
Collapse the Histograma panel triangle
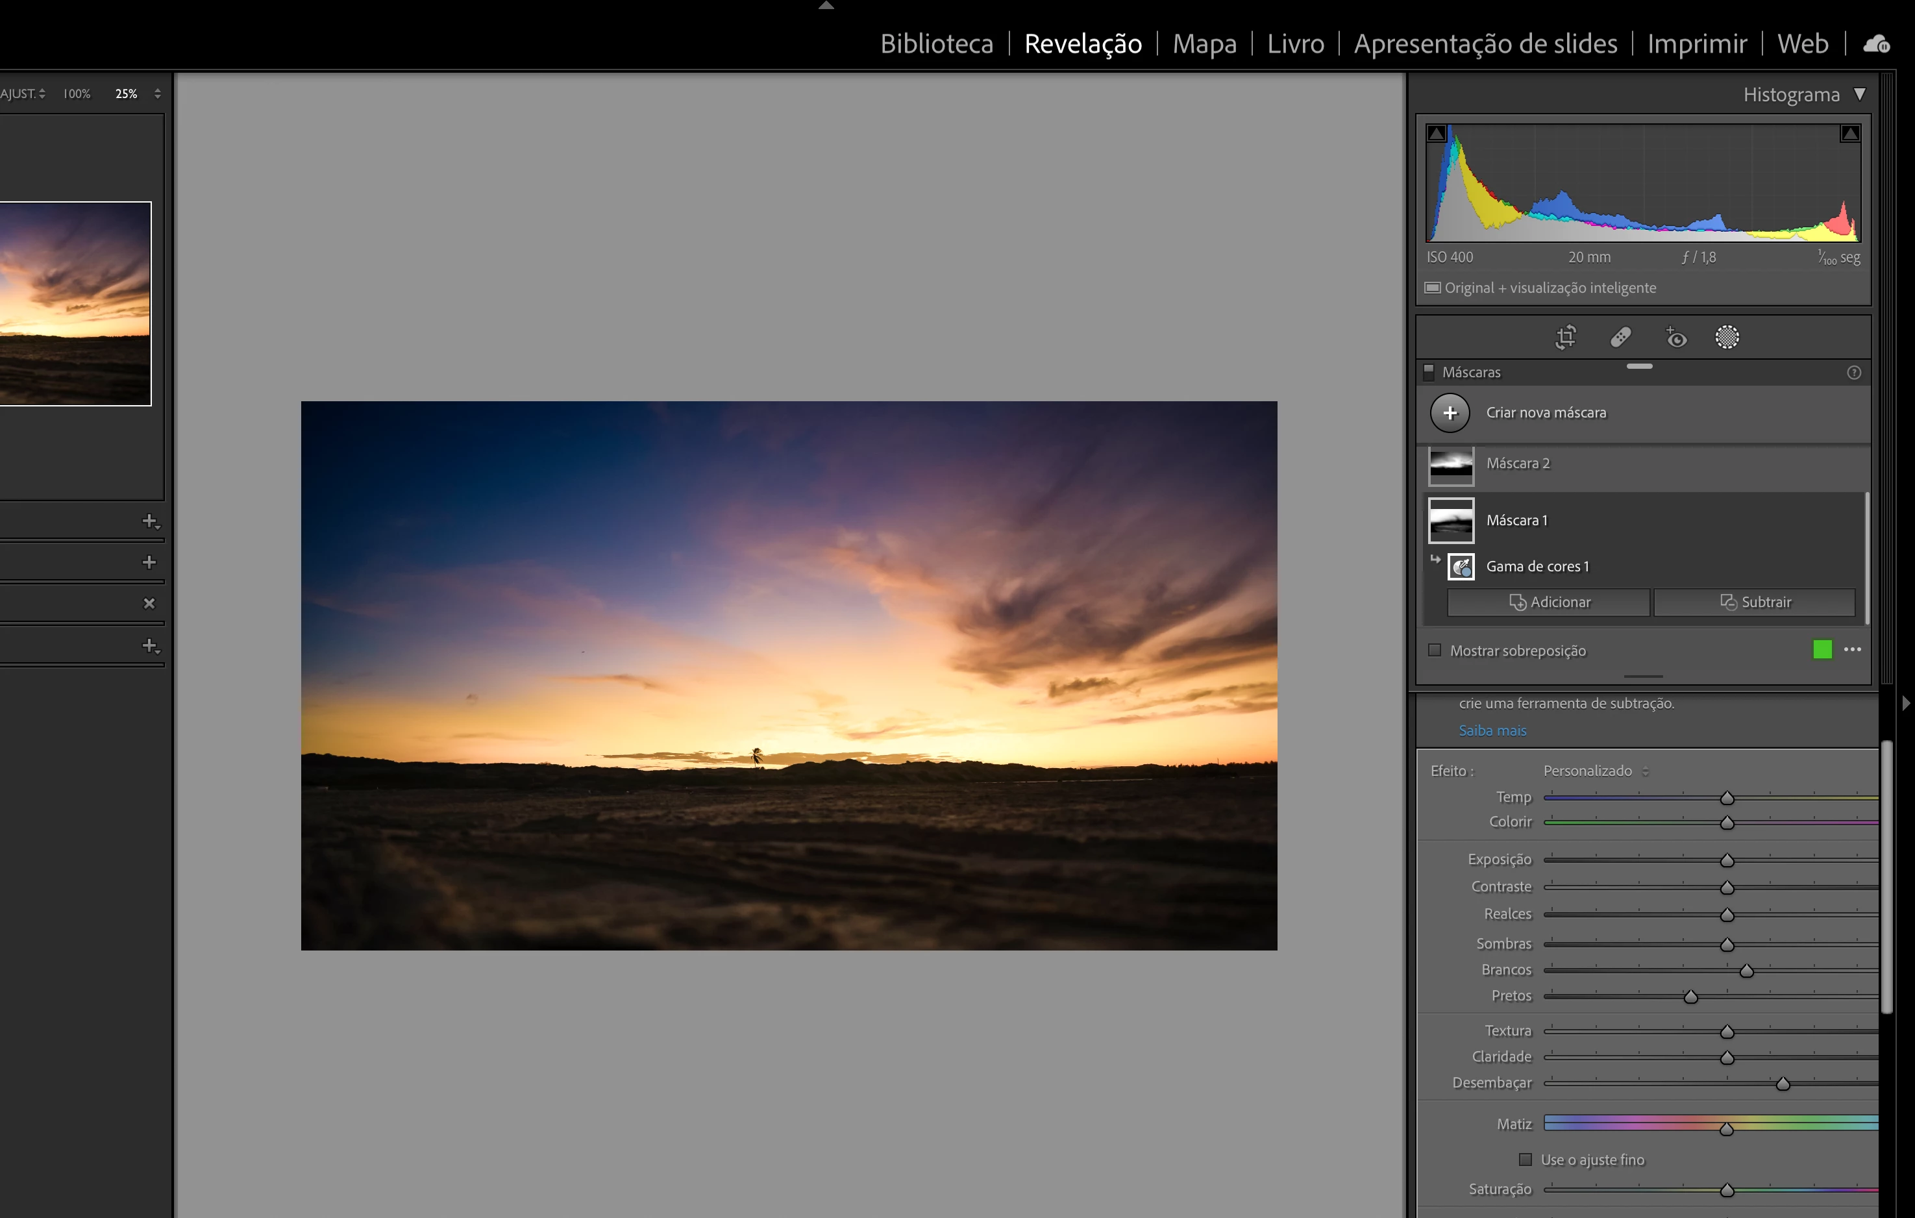(x=1859, y=95)
